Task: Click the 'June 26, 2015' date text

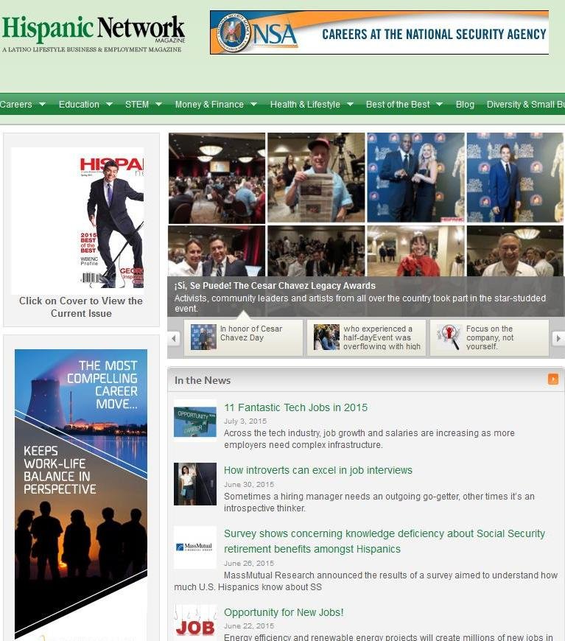Action: coord(248,564)
